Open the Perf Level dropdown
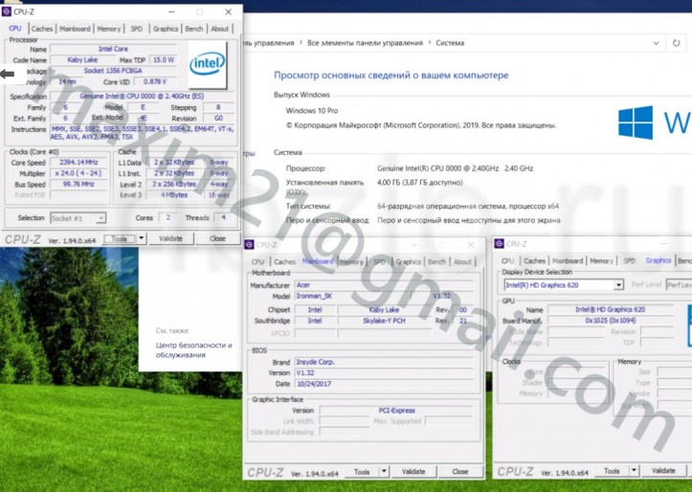Image resolution: width=692 pixels, height=492 pixels. point(680,285)
